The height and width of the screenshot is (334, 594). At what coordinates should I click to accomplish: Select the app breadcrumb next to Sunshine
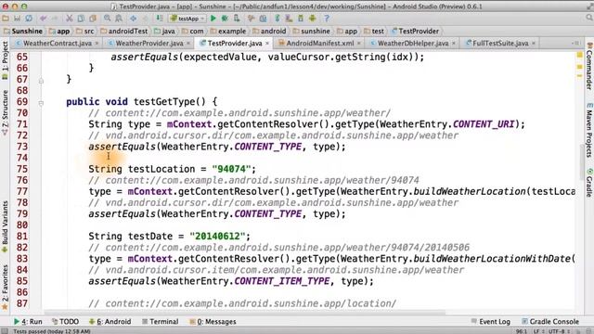[x=59, y=31]
